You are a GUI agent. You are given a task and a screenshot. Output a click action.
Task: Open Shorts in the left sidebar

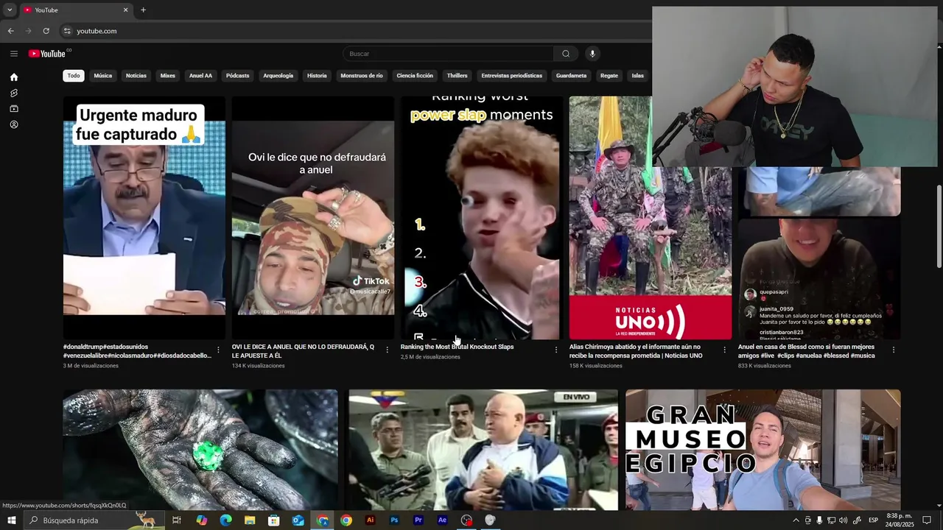(13, 93)
